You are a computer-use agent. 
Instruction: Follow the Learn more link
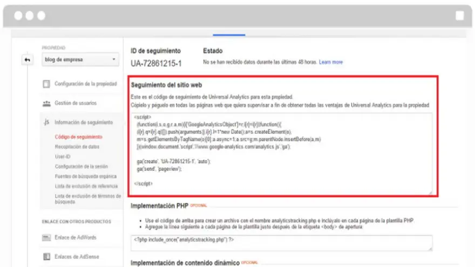click(x=330, y=62)
